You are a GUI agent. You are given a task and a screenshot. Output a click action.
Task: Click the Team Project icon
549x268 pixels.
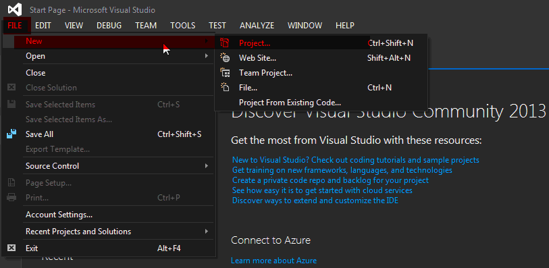[x=224, y=73]
